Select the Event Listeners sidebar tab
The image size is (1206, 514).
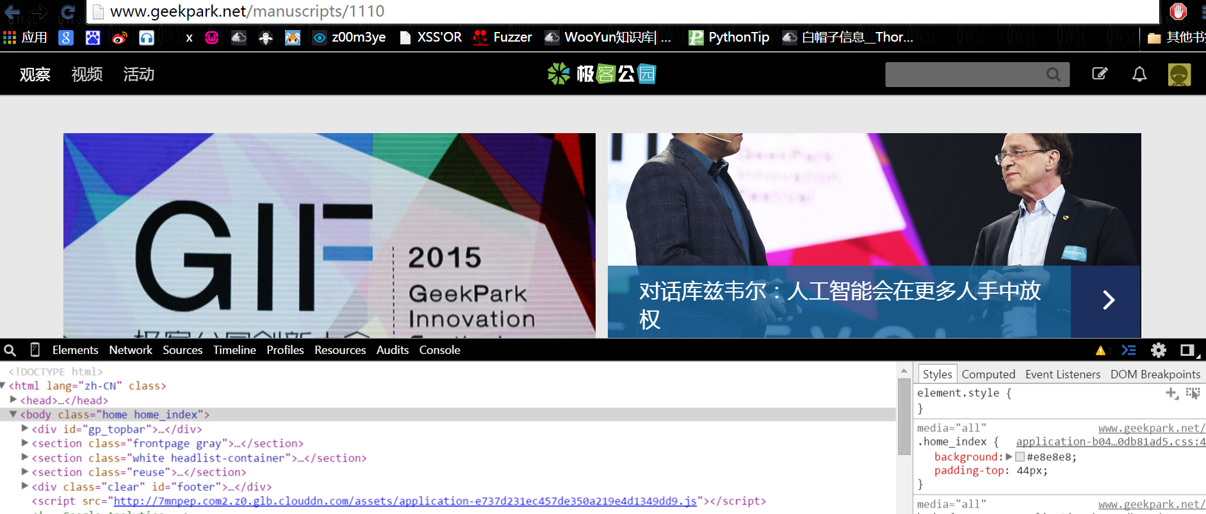click(1063, 374)
